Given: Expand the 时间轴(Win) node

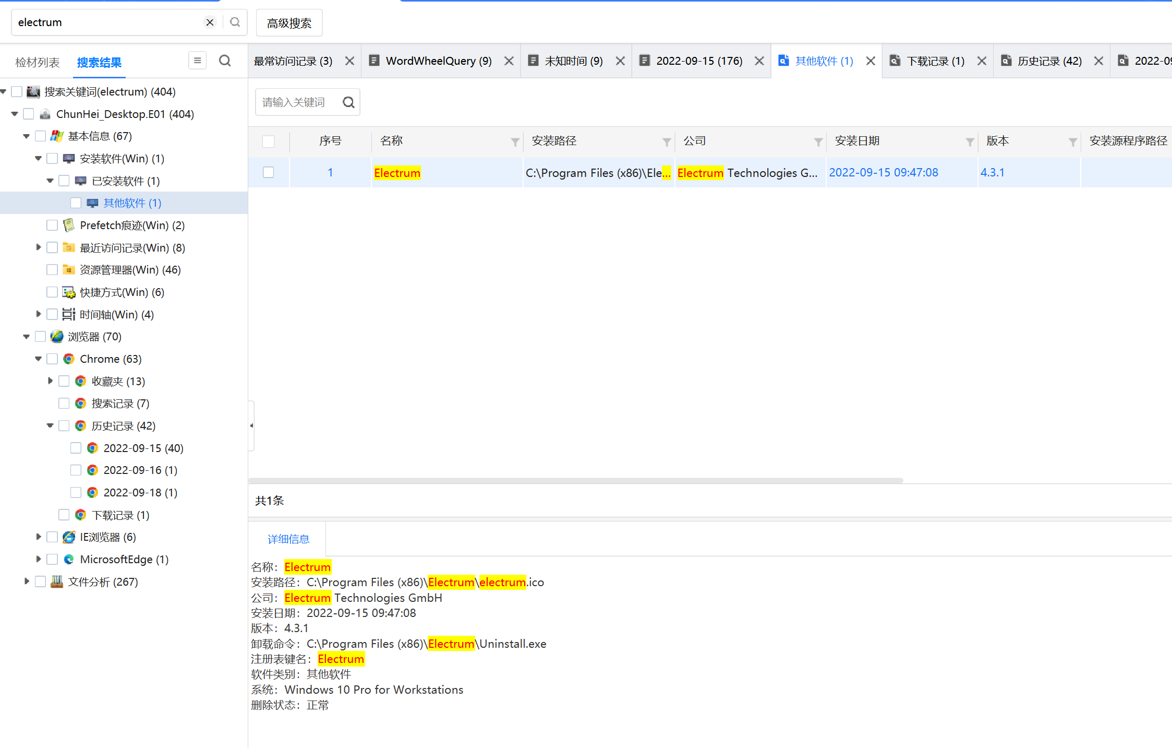Looking at the screenshot, I should pos(38,314).
